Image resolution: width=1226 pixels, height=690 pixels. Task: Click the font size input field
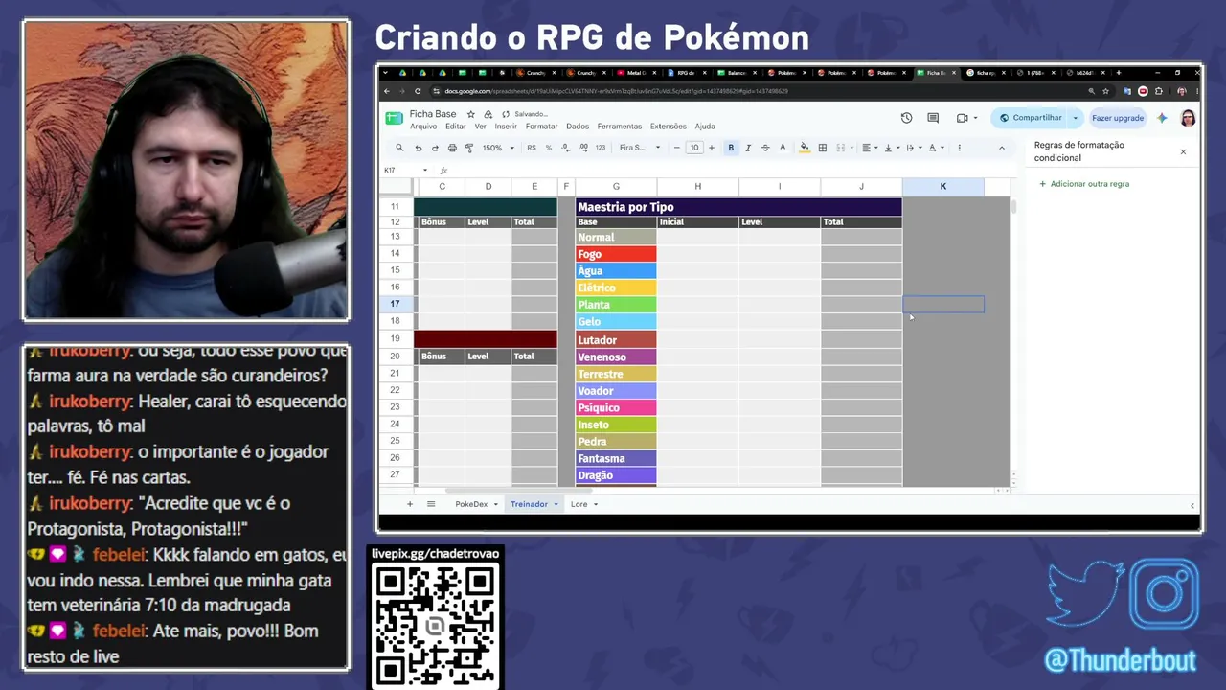(694, 148)
